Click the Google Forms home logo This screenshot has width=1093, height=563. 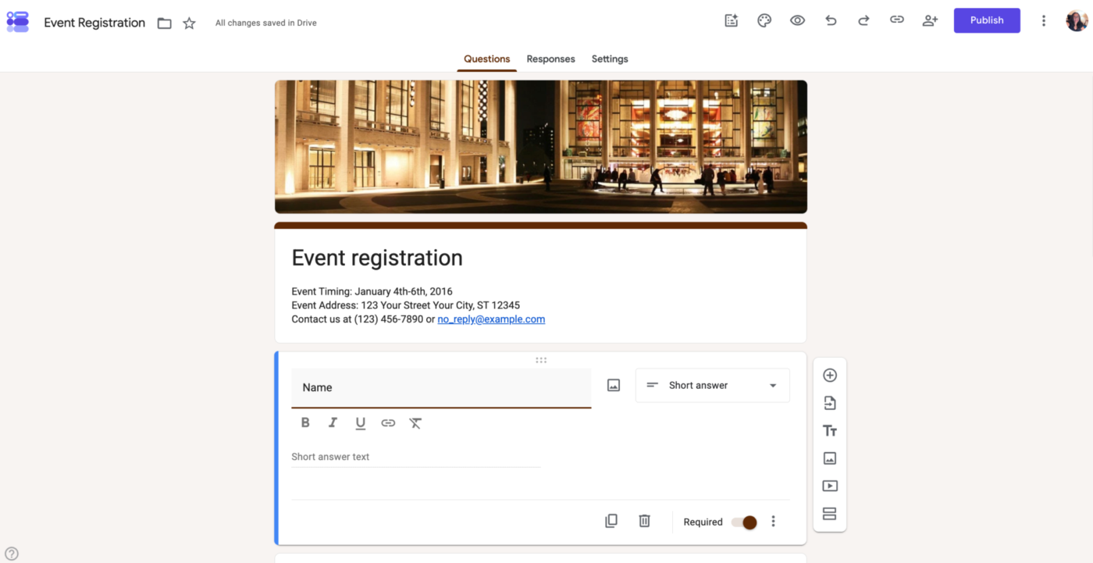coord(18,22)
